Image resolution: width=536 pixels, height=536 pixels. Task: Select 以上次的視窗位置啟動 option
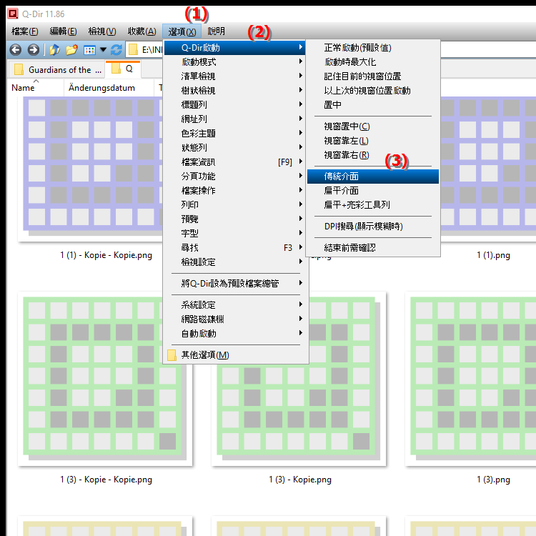tap(372, 91)
